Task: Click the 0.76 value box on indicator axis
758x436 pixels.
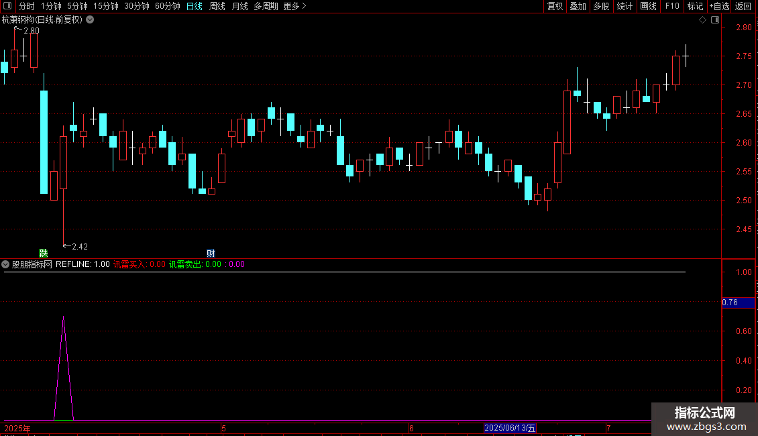Action: click(738, 303)
